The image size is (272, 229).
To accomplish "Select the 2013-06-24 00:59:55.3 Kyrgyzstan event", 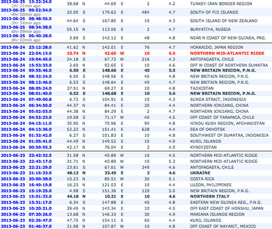I will [x=26, y=148].
